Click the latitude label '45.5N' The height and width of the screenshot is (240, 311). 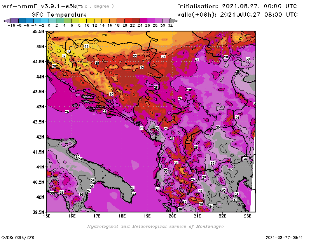pyautogui.click(x=38, y=31)
